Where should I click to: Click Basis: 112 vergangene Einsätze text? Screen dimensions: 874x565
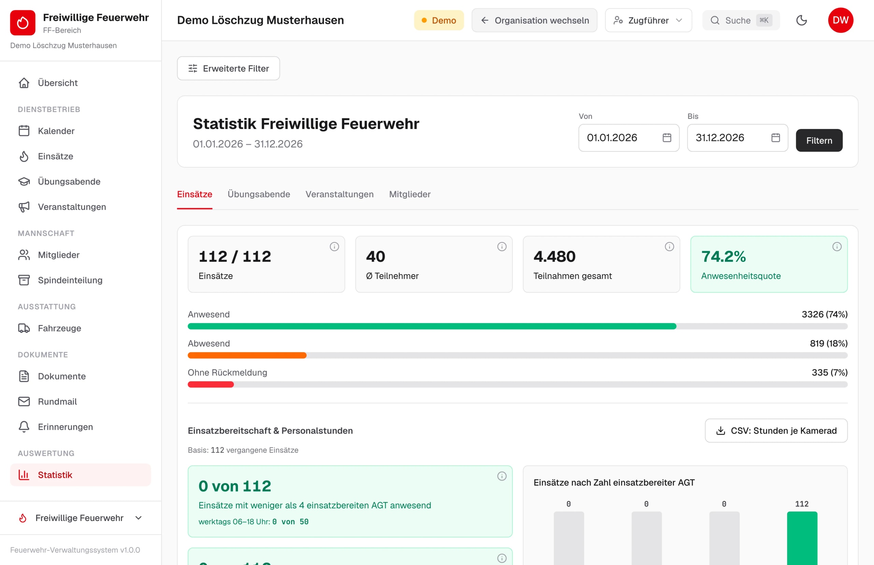tap(243, 450)
